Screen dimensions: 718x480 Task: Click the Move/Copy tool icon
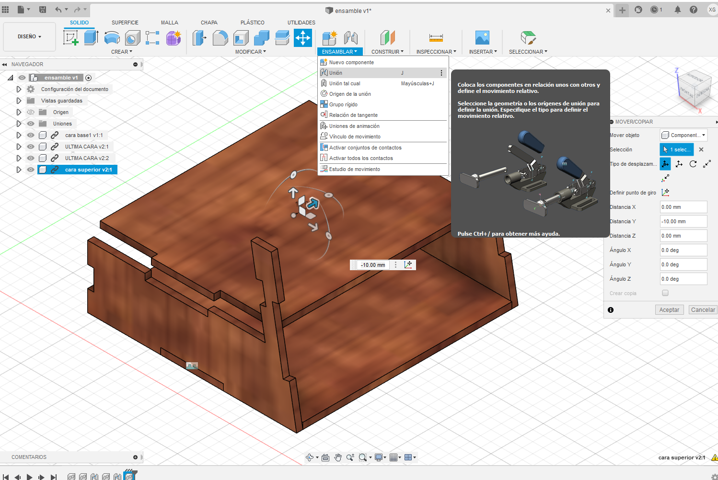303,38
